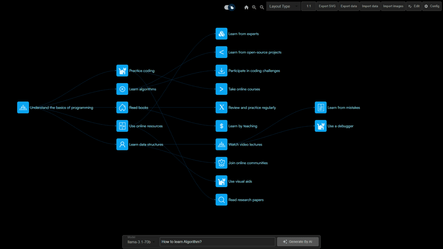
Task: Click the Export SVG button
Action: coord(327,6)
